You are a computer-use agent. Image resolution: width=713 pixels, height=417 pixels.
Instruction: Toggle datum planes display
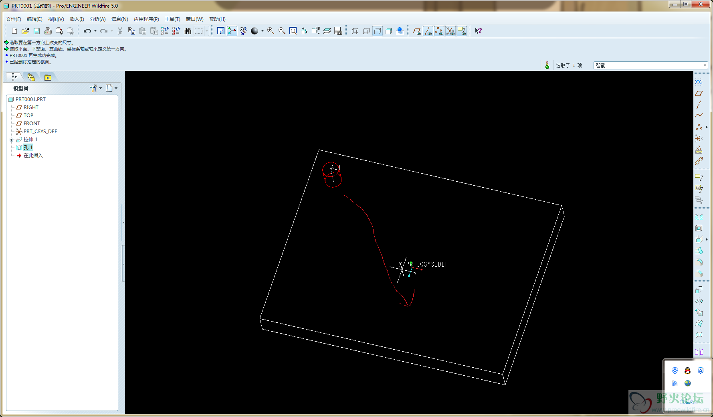[417, 31]
